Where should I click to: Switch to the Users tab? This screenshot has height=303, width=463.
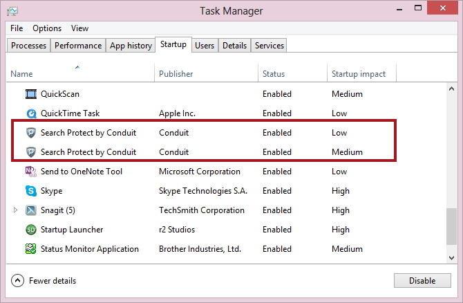pos(205,46)
